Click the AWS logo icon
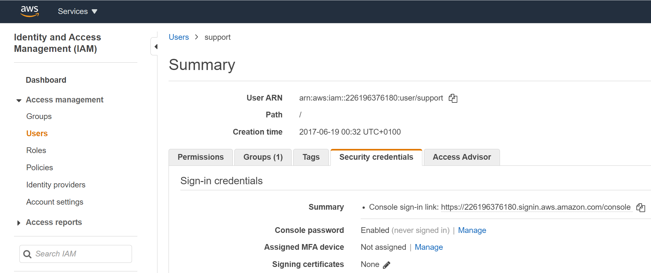Viewport: 651px width, 273px height. (x=30, y=11)
